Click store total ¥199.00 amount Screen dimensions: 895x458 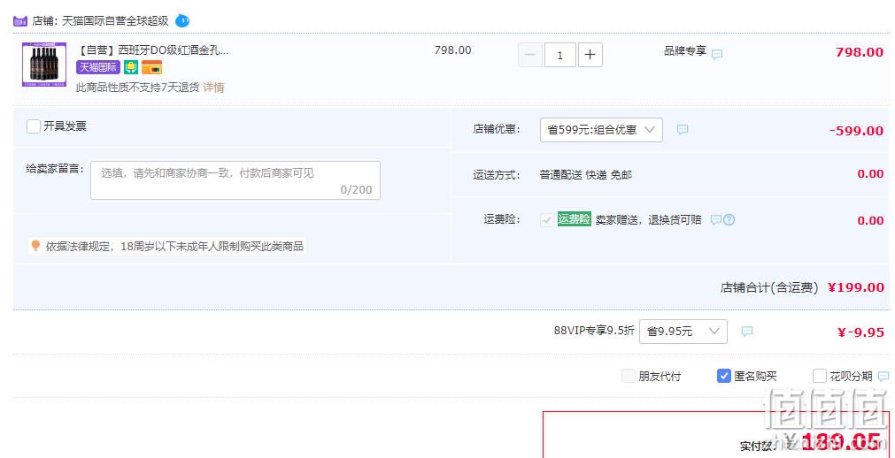click(856, 287)
